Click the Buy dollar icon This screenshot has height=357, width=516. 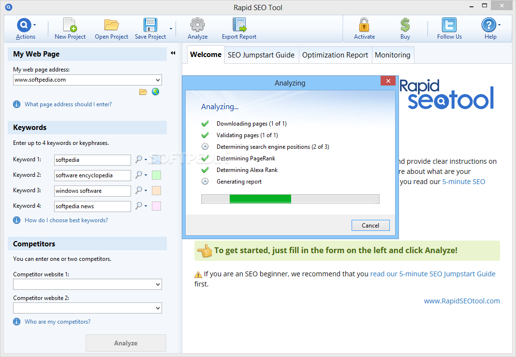[405, 25]
